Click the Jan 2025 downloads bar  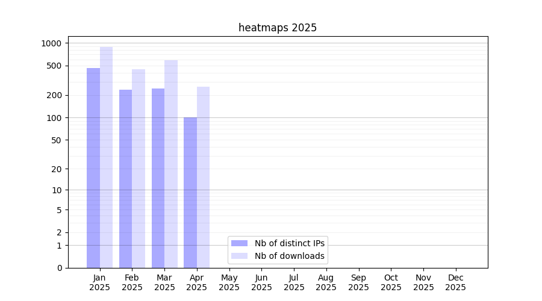point(106,157)
